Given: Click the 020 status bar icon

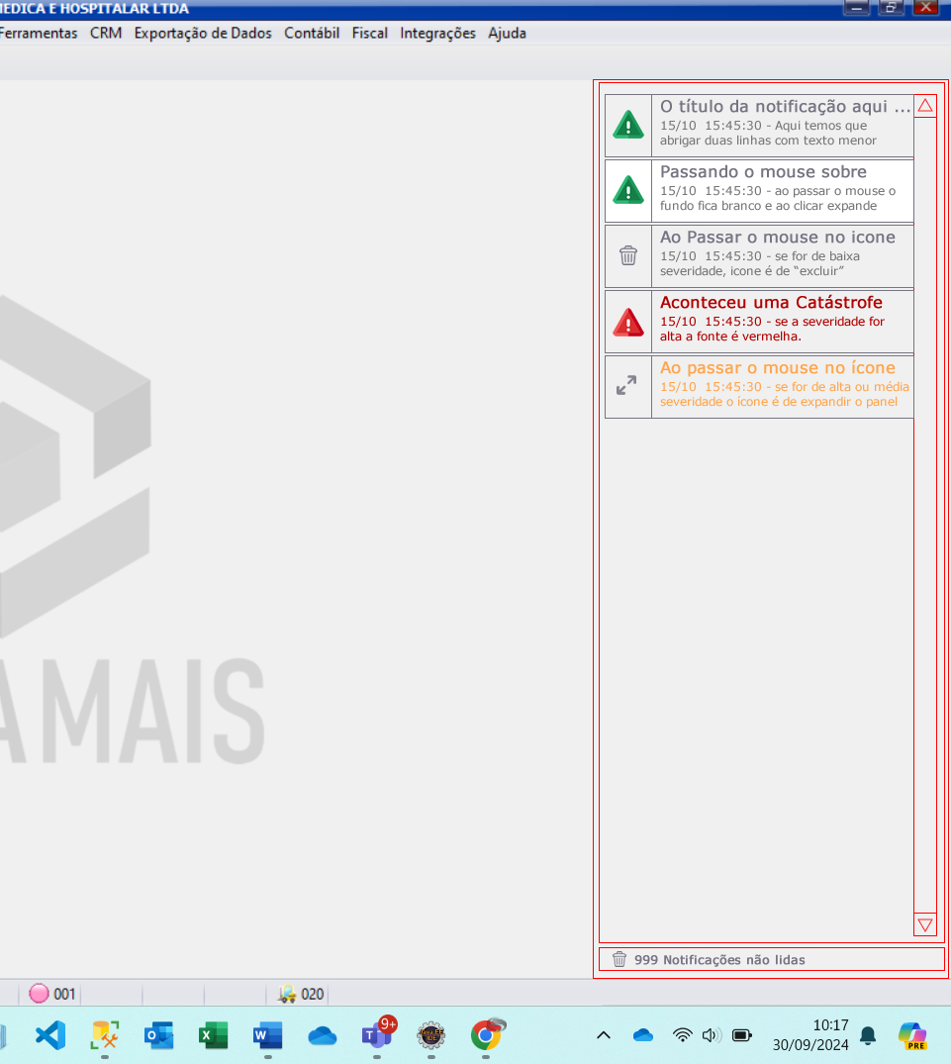Looking at the screenshot, I should 288,994.
